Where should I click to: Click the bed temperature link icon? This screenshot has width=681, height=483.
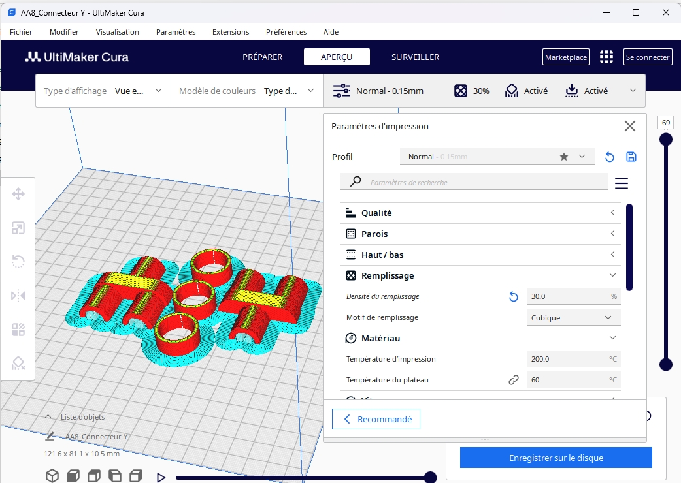click(x=514, y=380)
